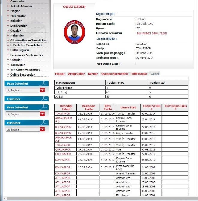Open Stadyumlar in the sidebar

(19, 25)
